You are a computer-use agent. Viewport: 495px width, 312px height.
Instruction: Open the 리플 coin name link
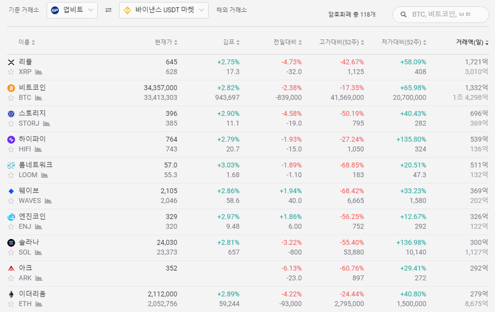point(25,62)
